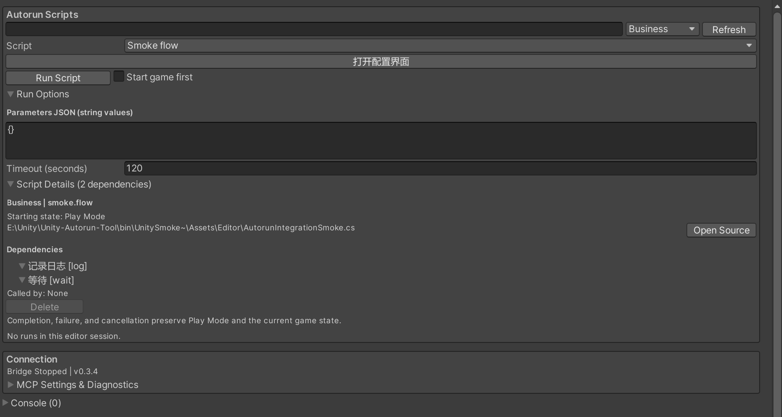The image size is (782, 417).
Task: Click the 打开配置界面 button
Action: [x=381, y=62]
